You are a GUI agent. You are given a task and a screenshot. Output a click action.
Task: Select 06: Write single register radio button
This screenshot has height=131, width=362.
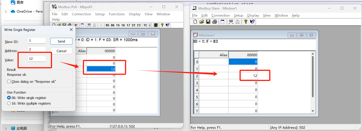click(x=9, y=98)
